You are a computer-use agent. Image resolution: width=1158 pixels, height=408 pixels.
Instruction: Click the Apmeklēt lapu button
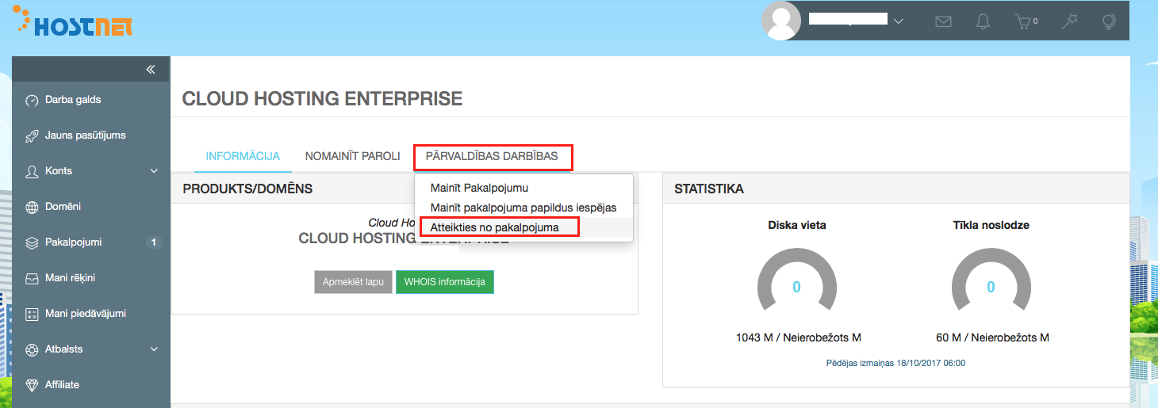[353, 282]
